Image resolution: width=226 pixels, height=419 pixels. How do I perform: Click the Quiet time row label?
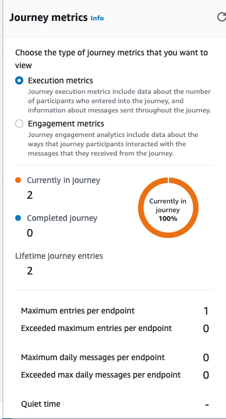pyautogui.click(x=41, y=404)
